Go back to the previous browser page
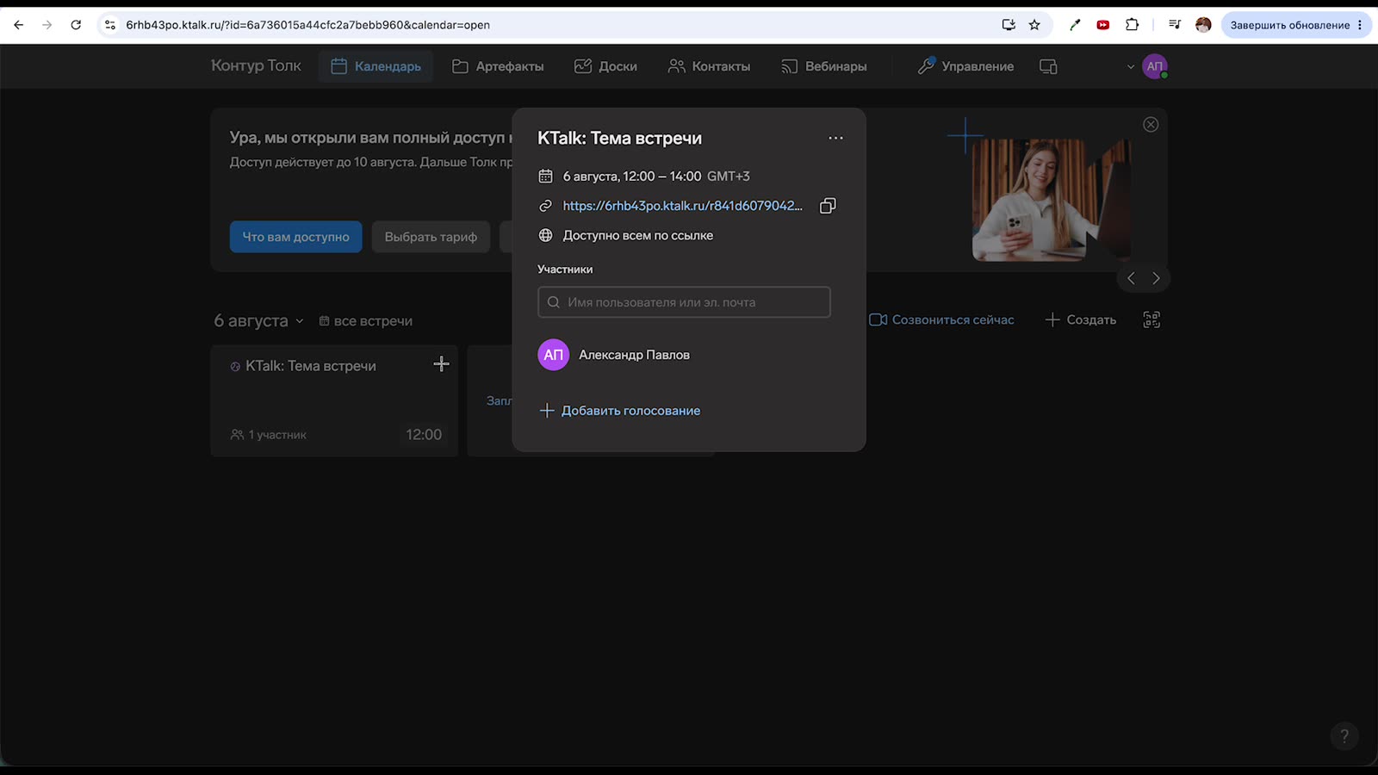Screen dimensions: 1378x775 point(19,25)
